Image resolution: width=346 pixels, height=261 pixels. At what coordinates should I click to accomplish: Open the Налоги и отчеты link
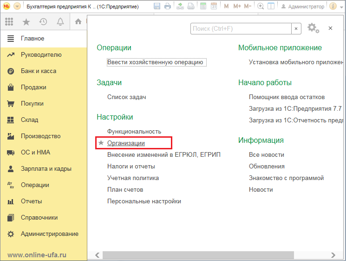click(131, 167)
